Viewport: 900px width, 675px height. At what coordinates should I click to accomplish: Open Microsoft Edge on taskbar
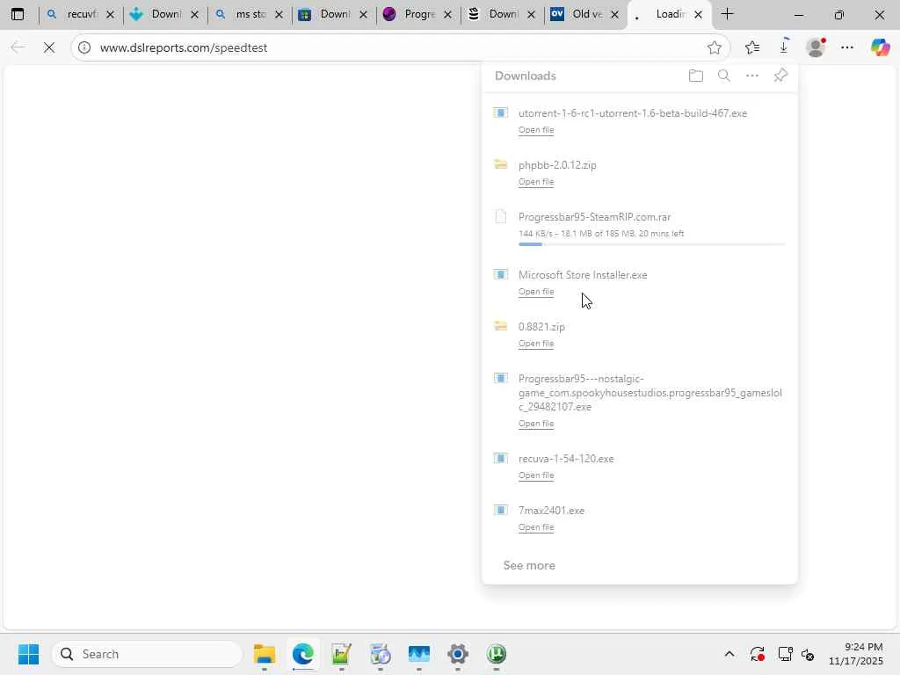click(x=302, y=654)
